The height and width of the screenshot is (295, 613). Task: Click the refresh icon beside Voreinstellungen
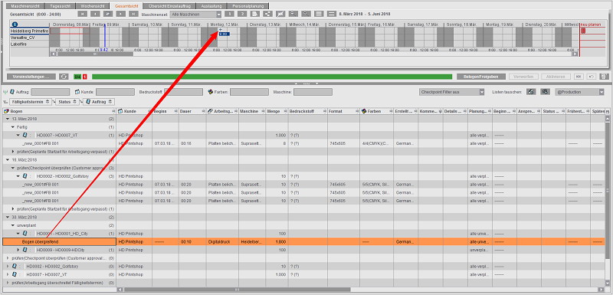[x=64, y=77]
